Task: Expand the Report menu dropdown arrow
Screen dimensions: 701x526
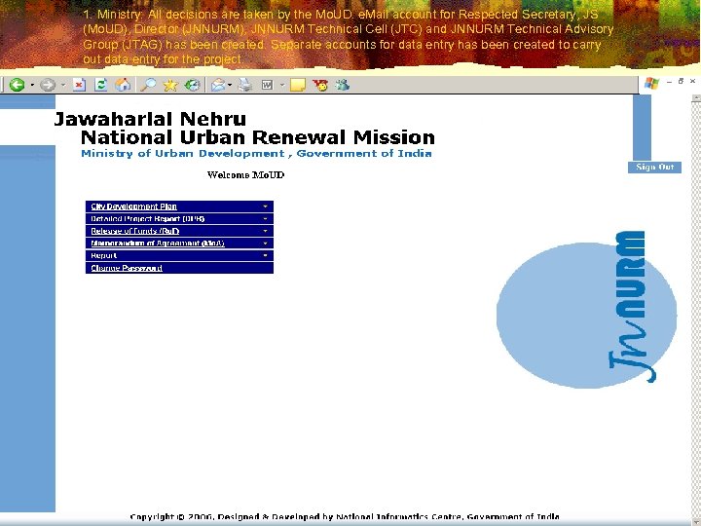Action: [265, 255]
